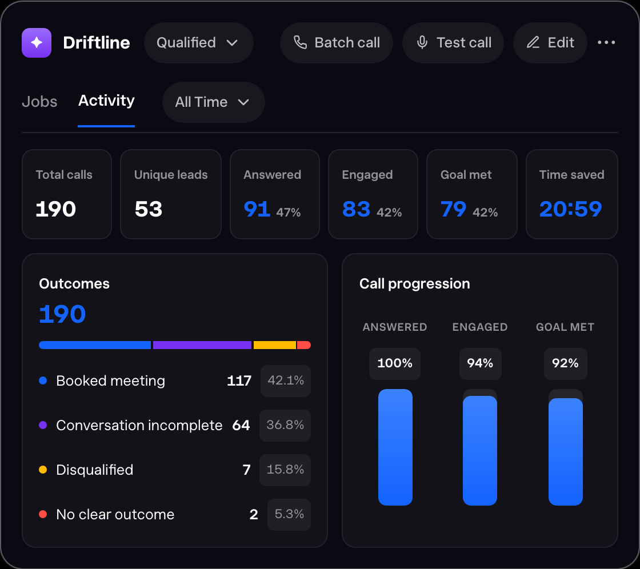The width and height of the screenshot is (640, 569).
Task: Click the Outcomes total 190 figure
Action: (62, 314)
